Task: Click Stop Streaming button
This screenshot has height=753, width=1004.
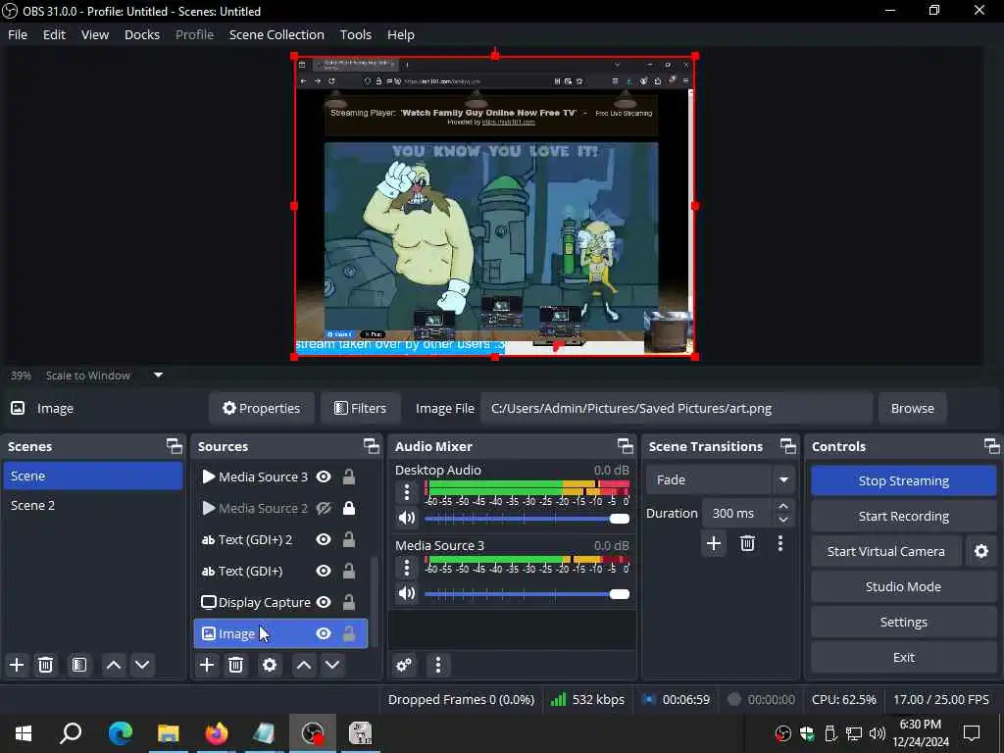Action: coord(903,480)
